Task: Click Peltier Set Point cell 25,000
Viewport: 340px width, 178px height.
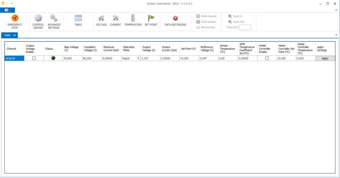Action: (x=287, y=58)
